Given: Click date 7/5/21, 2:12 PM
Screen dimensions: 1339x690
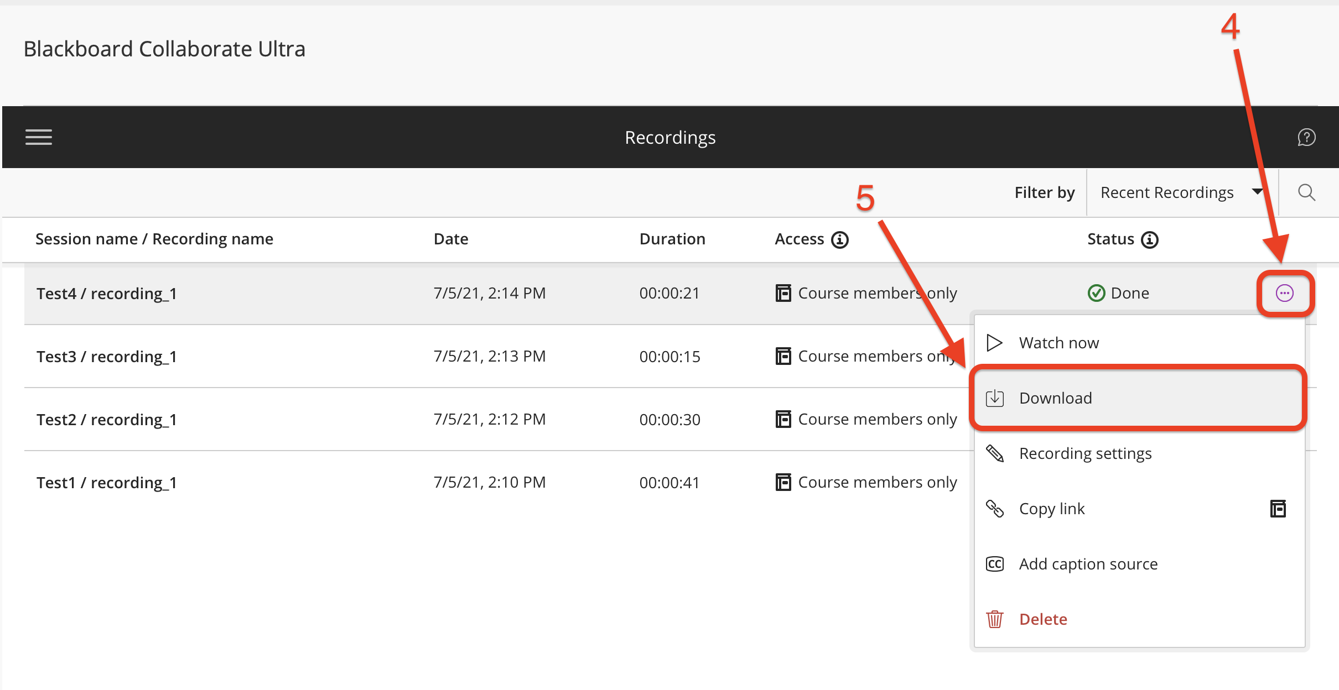Looking at the screenshot, I should pos(490,419).
